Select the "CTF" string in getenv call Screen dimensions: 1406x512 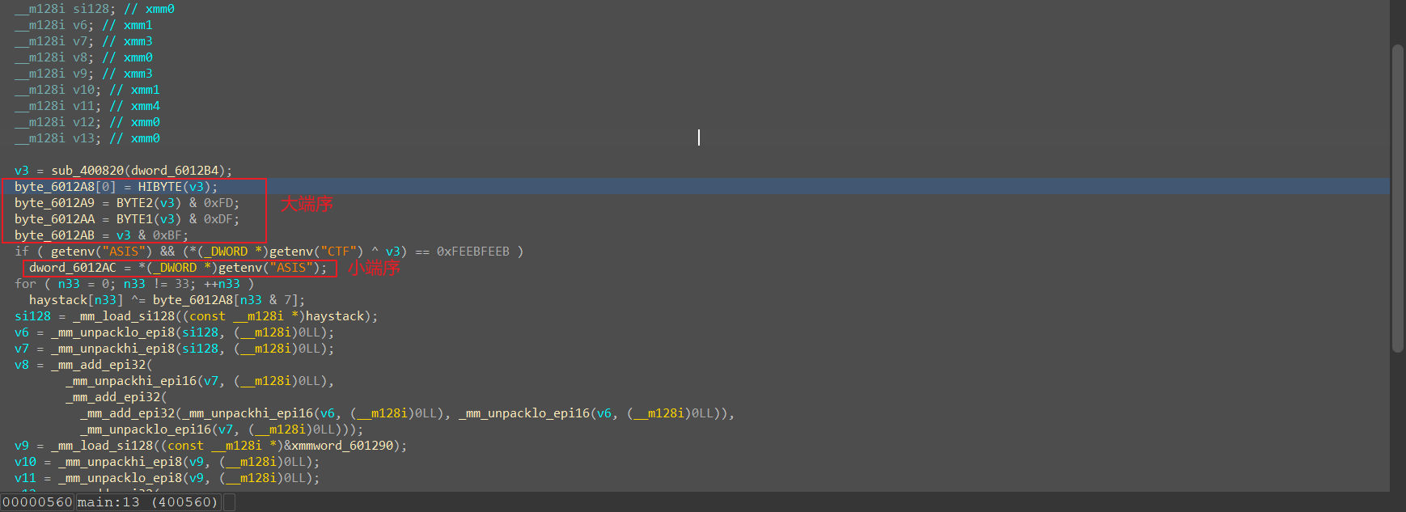click(x=338, y=252)
